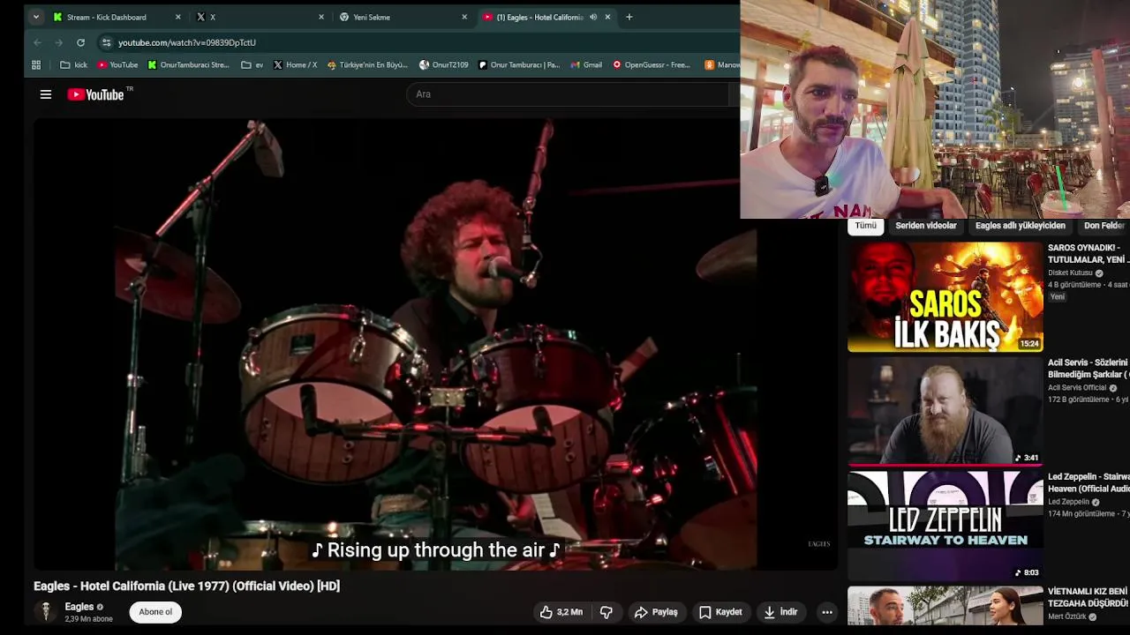Select the Eagles - Hotel California tab

click(539, 17)
